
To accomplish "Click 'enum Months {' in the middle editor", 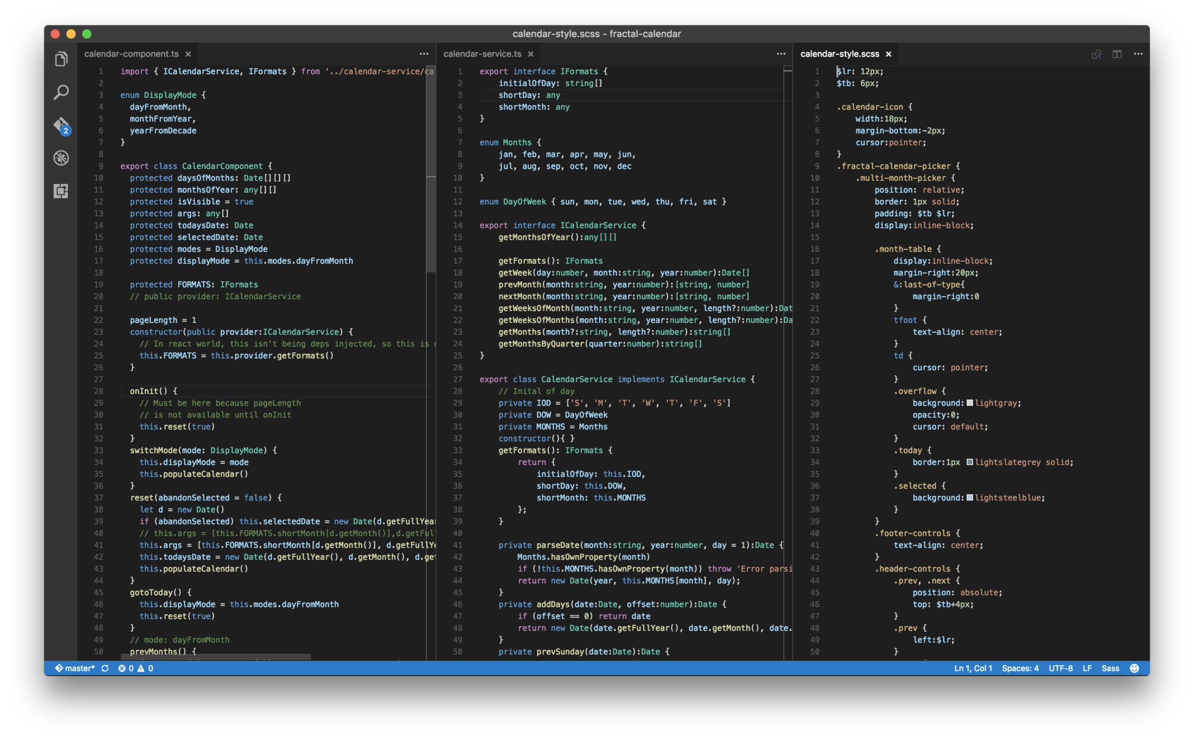I will point(511,142).
